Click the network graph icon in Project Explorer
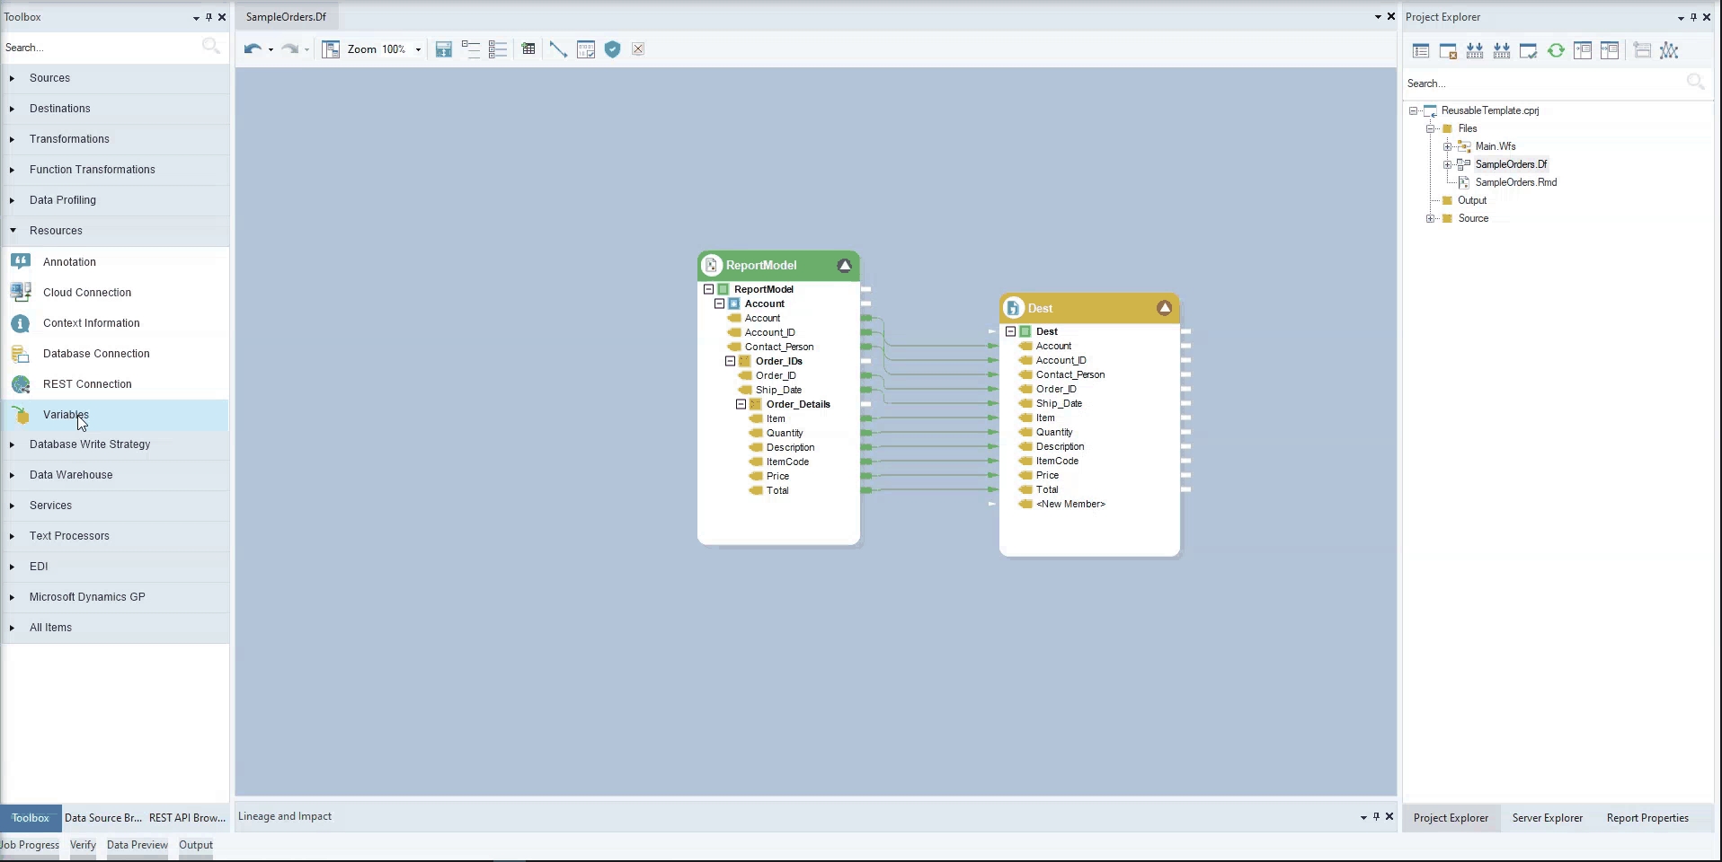1722x862 pixels. [x=1669, y=51]
